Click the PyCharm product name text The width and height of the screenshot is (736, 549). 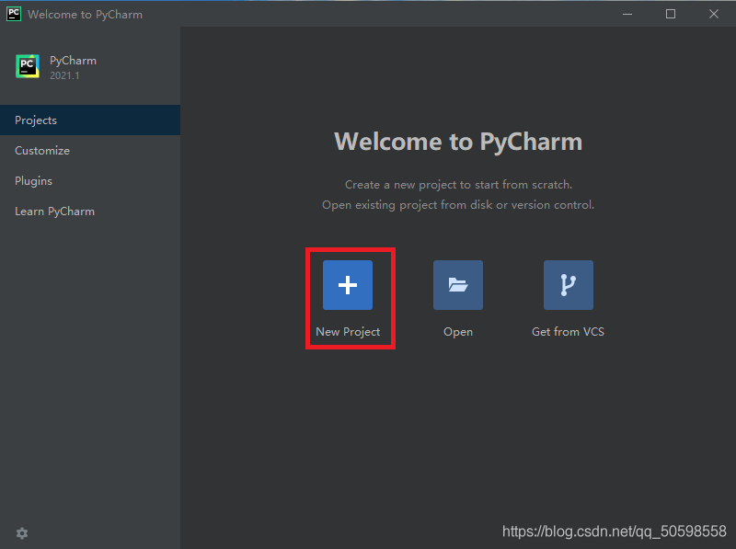(74, 61)
